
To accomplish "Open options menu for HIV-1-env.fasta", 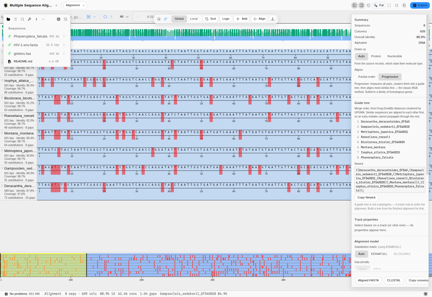I will (64, 45).
